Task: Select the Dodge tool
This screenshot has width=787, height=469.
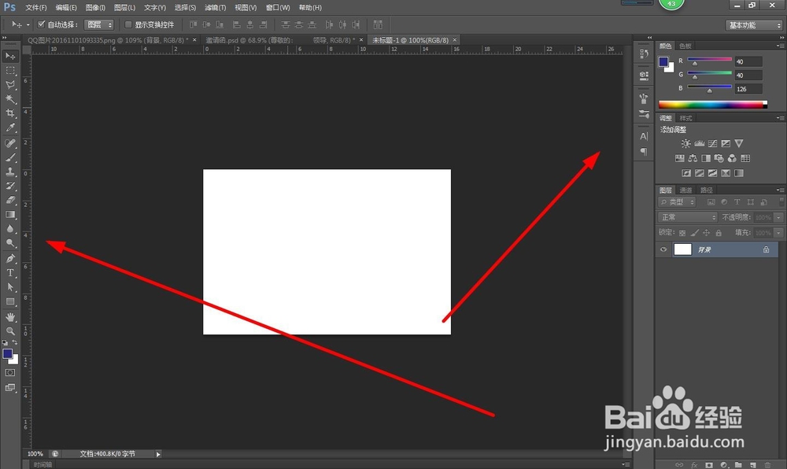Action: pyautogui.click(x=10, y=243)
